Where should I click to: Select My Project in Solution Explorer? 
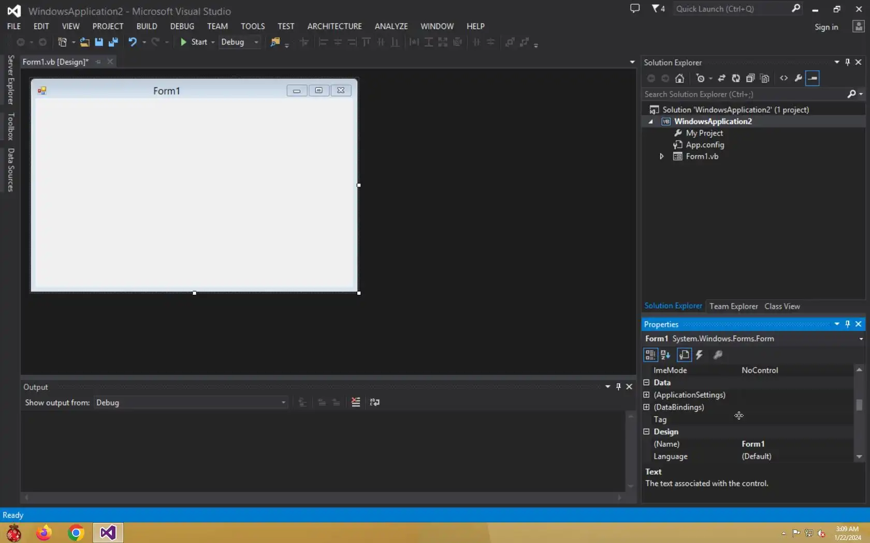tap(704, 133)
